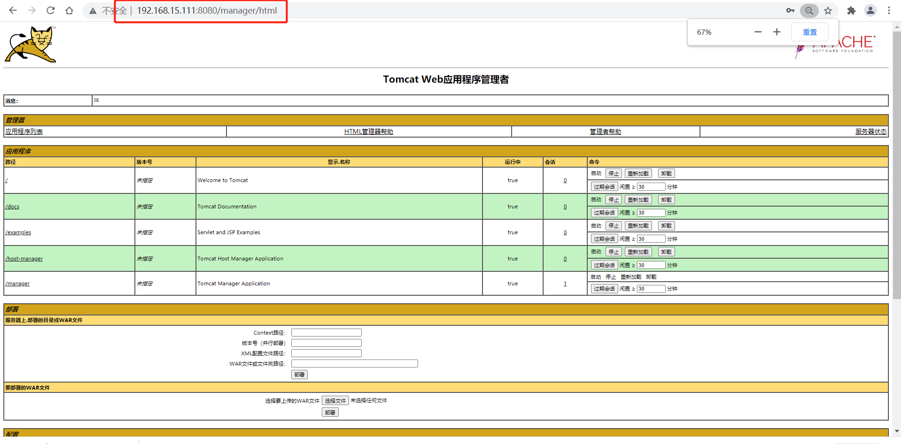Bookmark this page with the star icon
Viewport: 901px width, 444px height.
828,10
